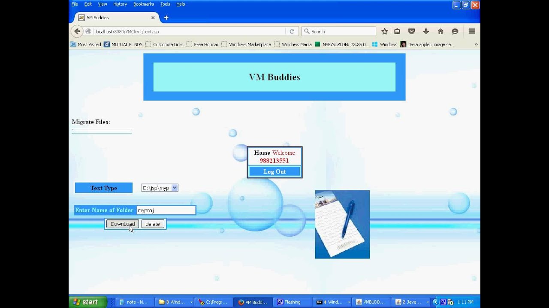Viewport: 549px width, 308px height.
Task: Click the DownLoad button
Action: [x=123, y=224]
